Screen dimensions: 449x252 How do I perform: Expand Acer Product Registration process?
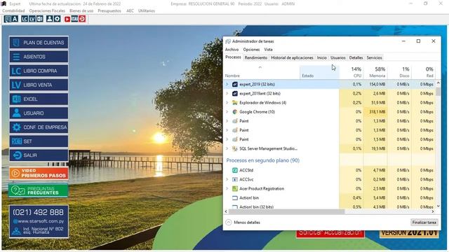[227, 188]
